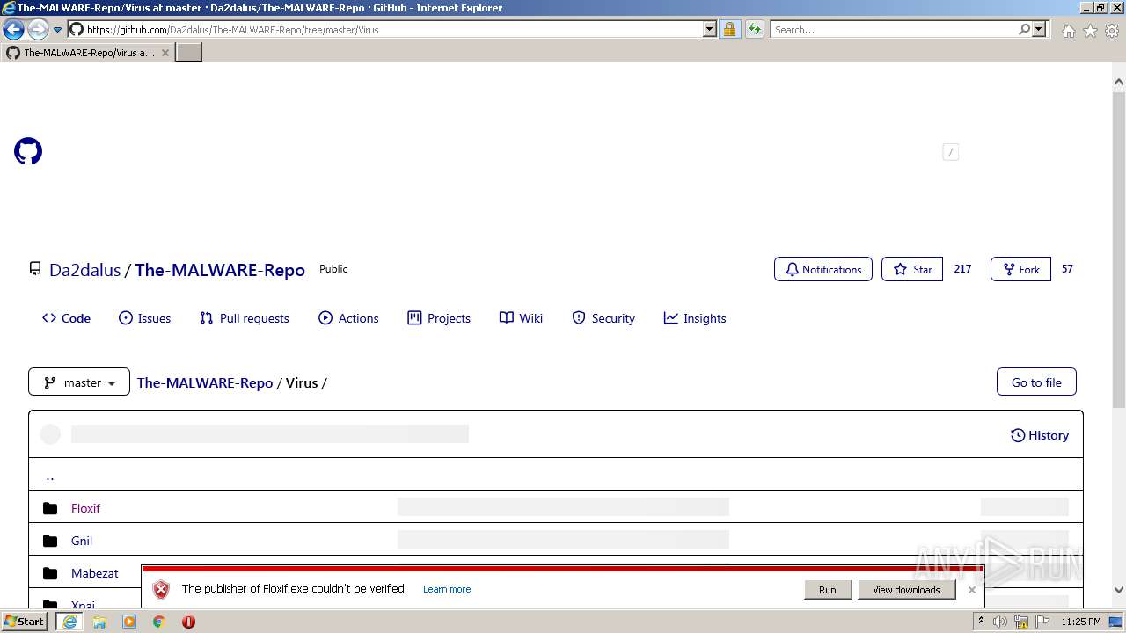Click the Floxif folder icon
1126x633 pixels.
coord(50,508)
